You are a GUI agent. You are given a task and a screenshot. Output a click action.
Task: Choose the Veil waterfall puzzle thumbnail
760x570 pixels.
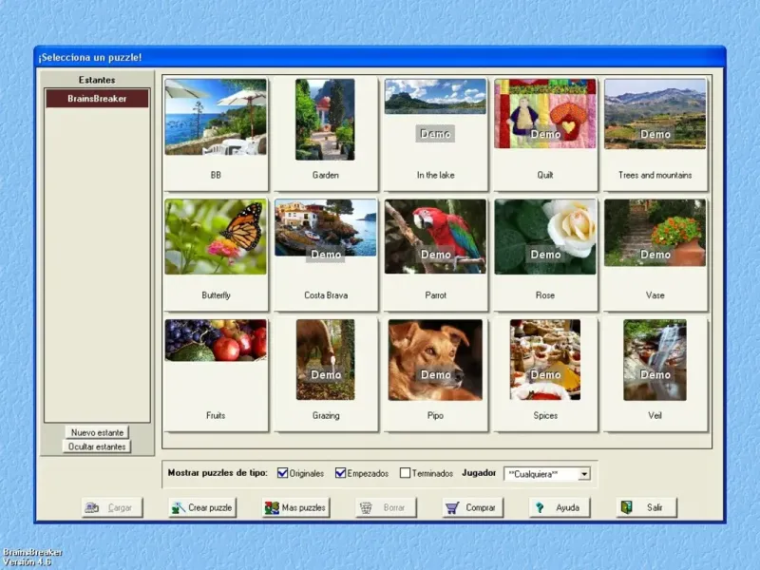coord(655,360)
